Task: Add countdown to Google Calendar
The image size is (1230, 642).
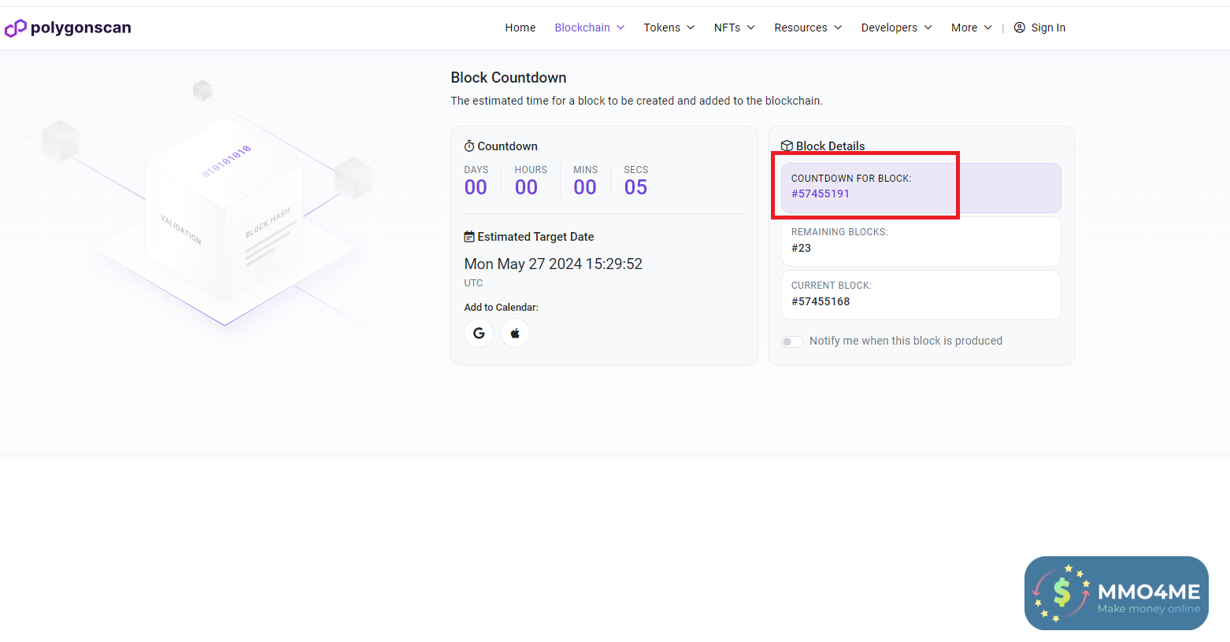Action: click(x=479, y=334)
